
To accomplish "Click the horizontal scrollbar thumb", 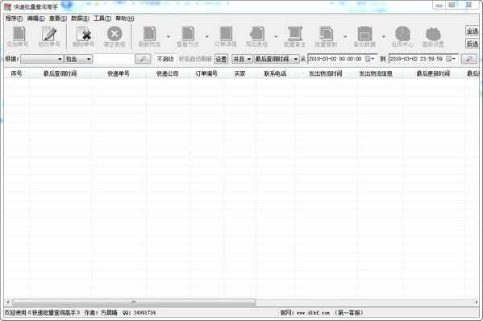I will point(134,302).
